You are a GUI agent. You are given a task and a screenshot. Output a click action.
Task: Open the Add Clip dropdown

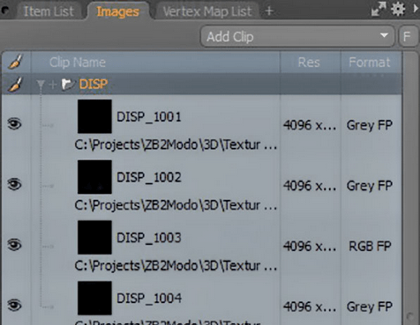pyautogui.click(x=297, y=36)
